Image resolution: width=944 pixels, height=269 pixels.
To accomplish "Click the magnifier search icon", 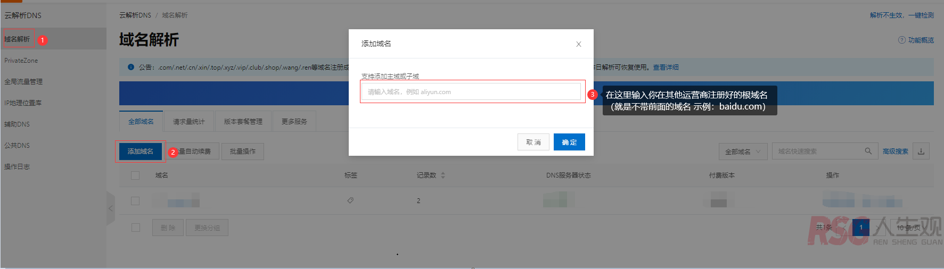I will point(868,151).
